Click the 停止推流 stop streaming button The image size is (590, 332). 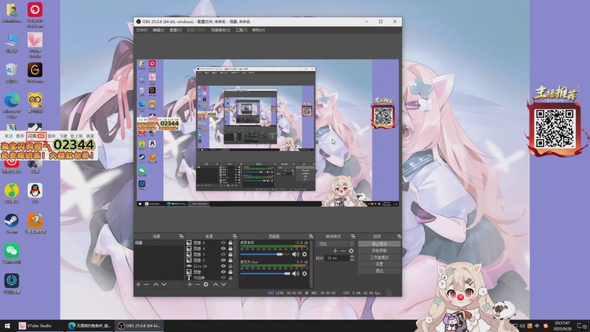(x=379, y=244)
